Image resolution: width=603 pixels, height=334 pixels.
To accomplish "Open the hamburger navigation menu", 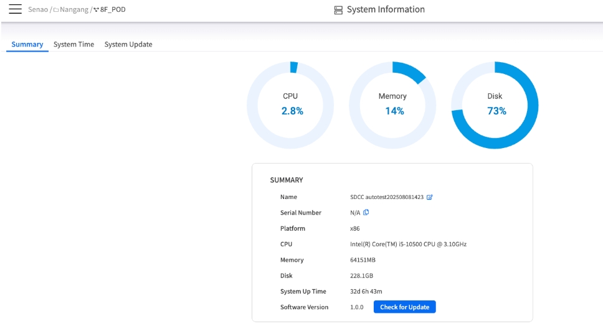I will tap(15, 9).
